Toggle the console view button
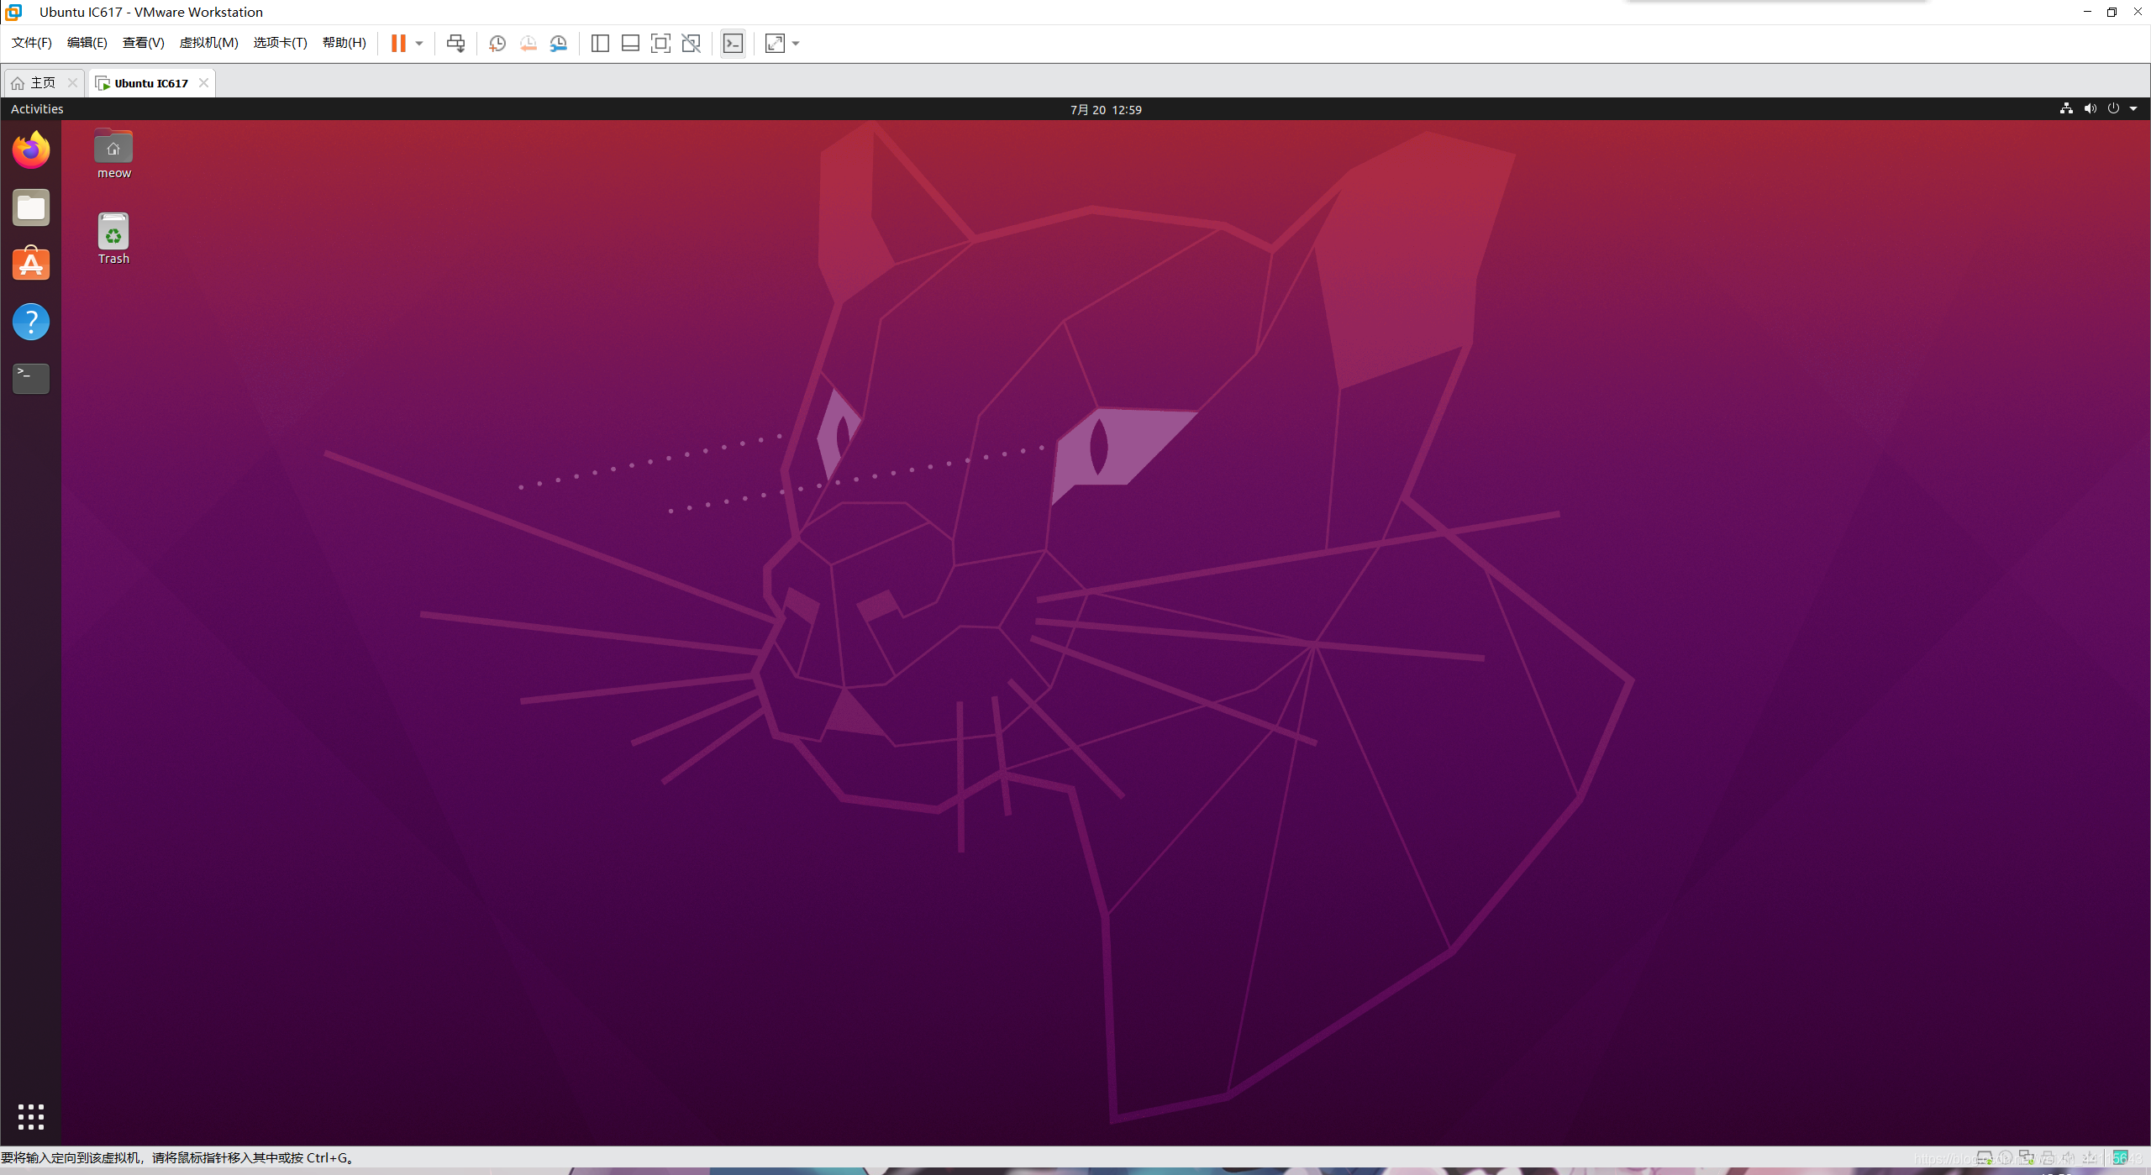The image size is (2151, 1175). [x=733, y=43]
